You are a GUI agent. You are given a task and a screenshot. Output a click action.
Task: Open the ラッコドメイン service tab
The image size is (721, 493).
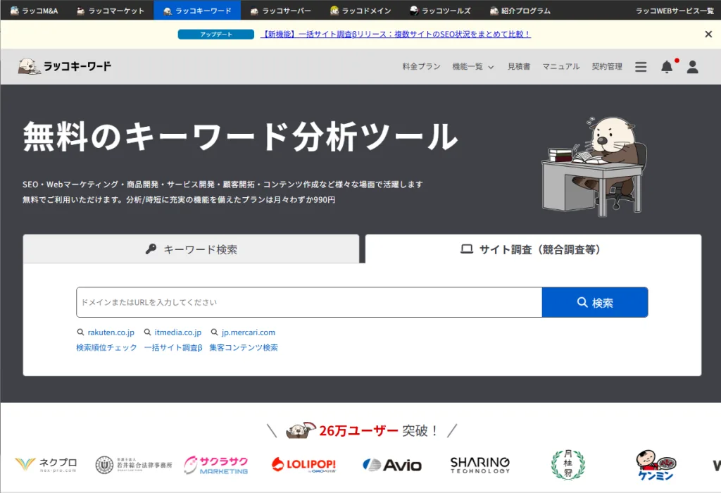tap(360, 10)
